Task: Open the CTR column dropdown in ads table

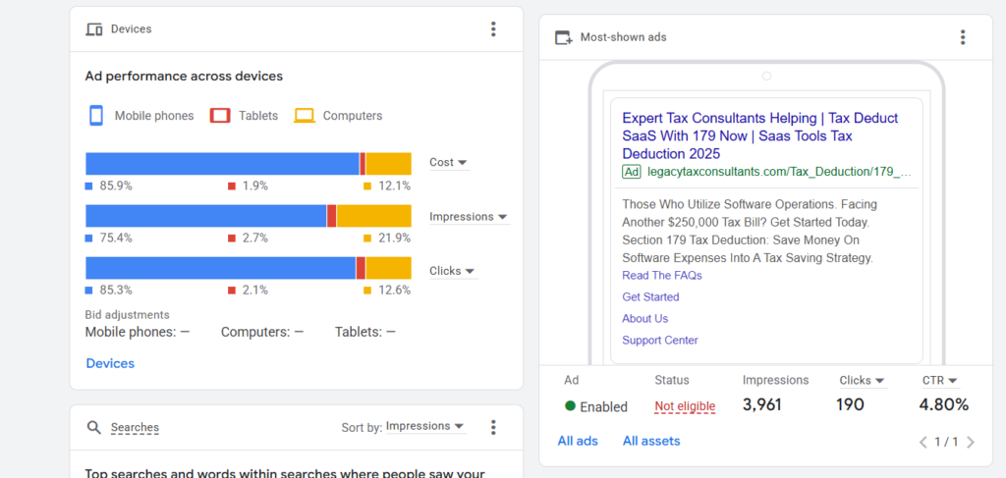Action: click(x=940, y=380)
